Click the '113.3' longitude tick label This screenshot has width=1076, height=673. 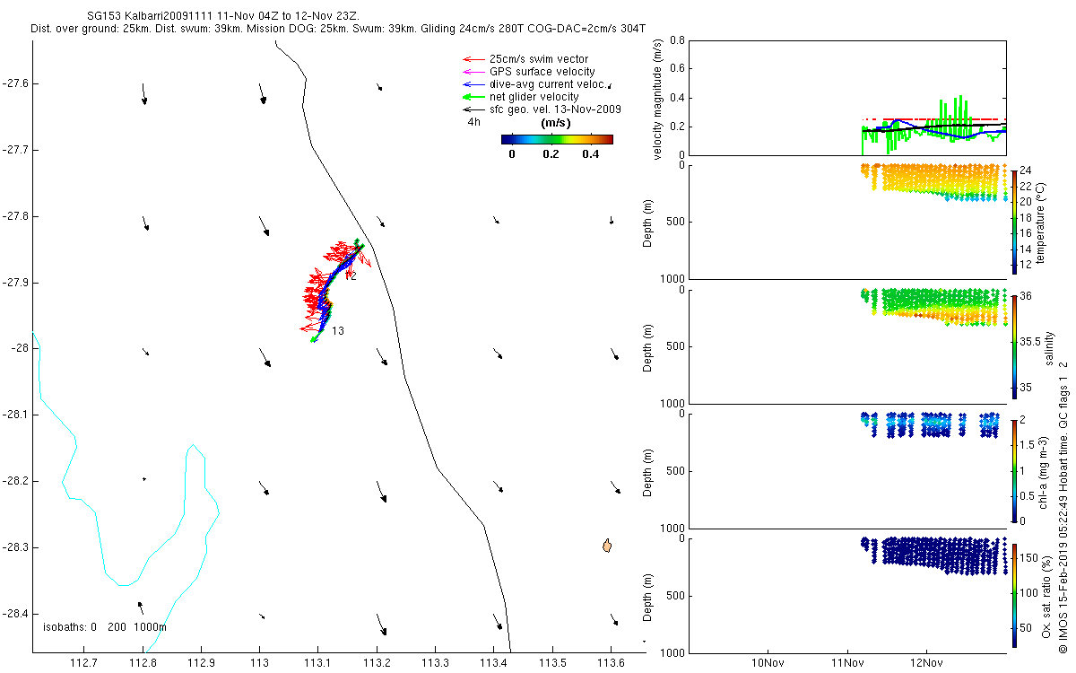pos(435,663)
